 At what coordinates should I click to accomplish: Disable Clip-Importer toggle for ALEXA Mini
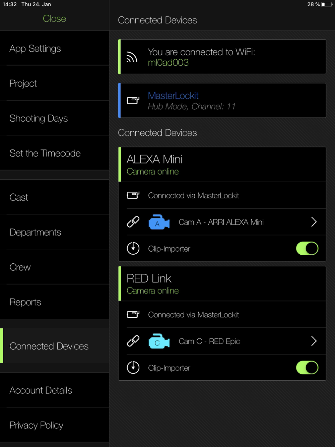click(307, 248)
